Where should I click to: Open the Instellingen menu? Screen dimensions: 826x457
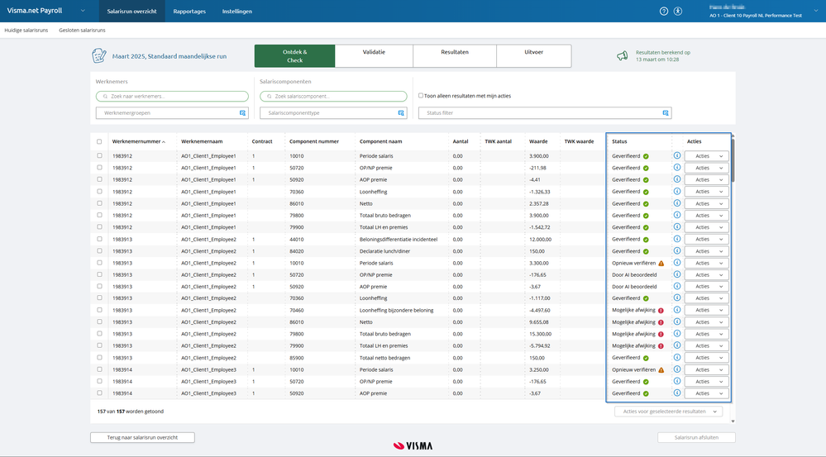237,11
